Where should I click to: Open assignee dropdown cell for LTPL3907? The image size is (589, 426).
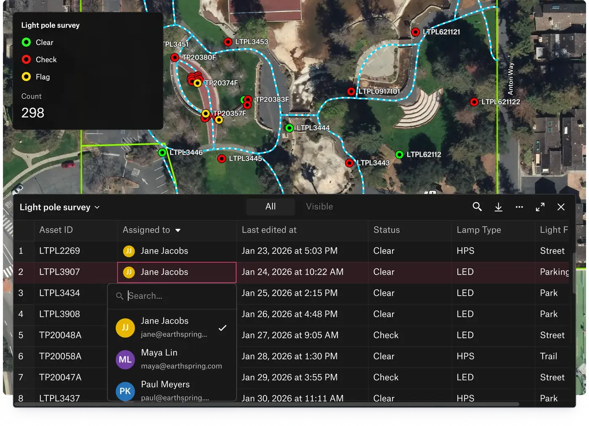(177, 273)
